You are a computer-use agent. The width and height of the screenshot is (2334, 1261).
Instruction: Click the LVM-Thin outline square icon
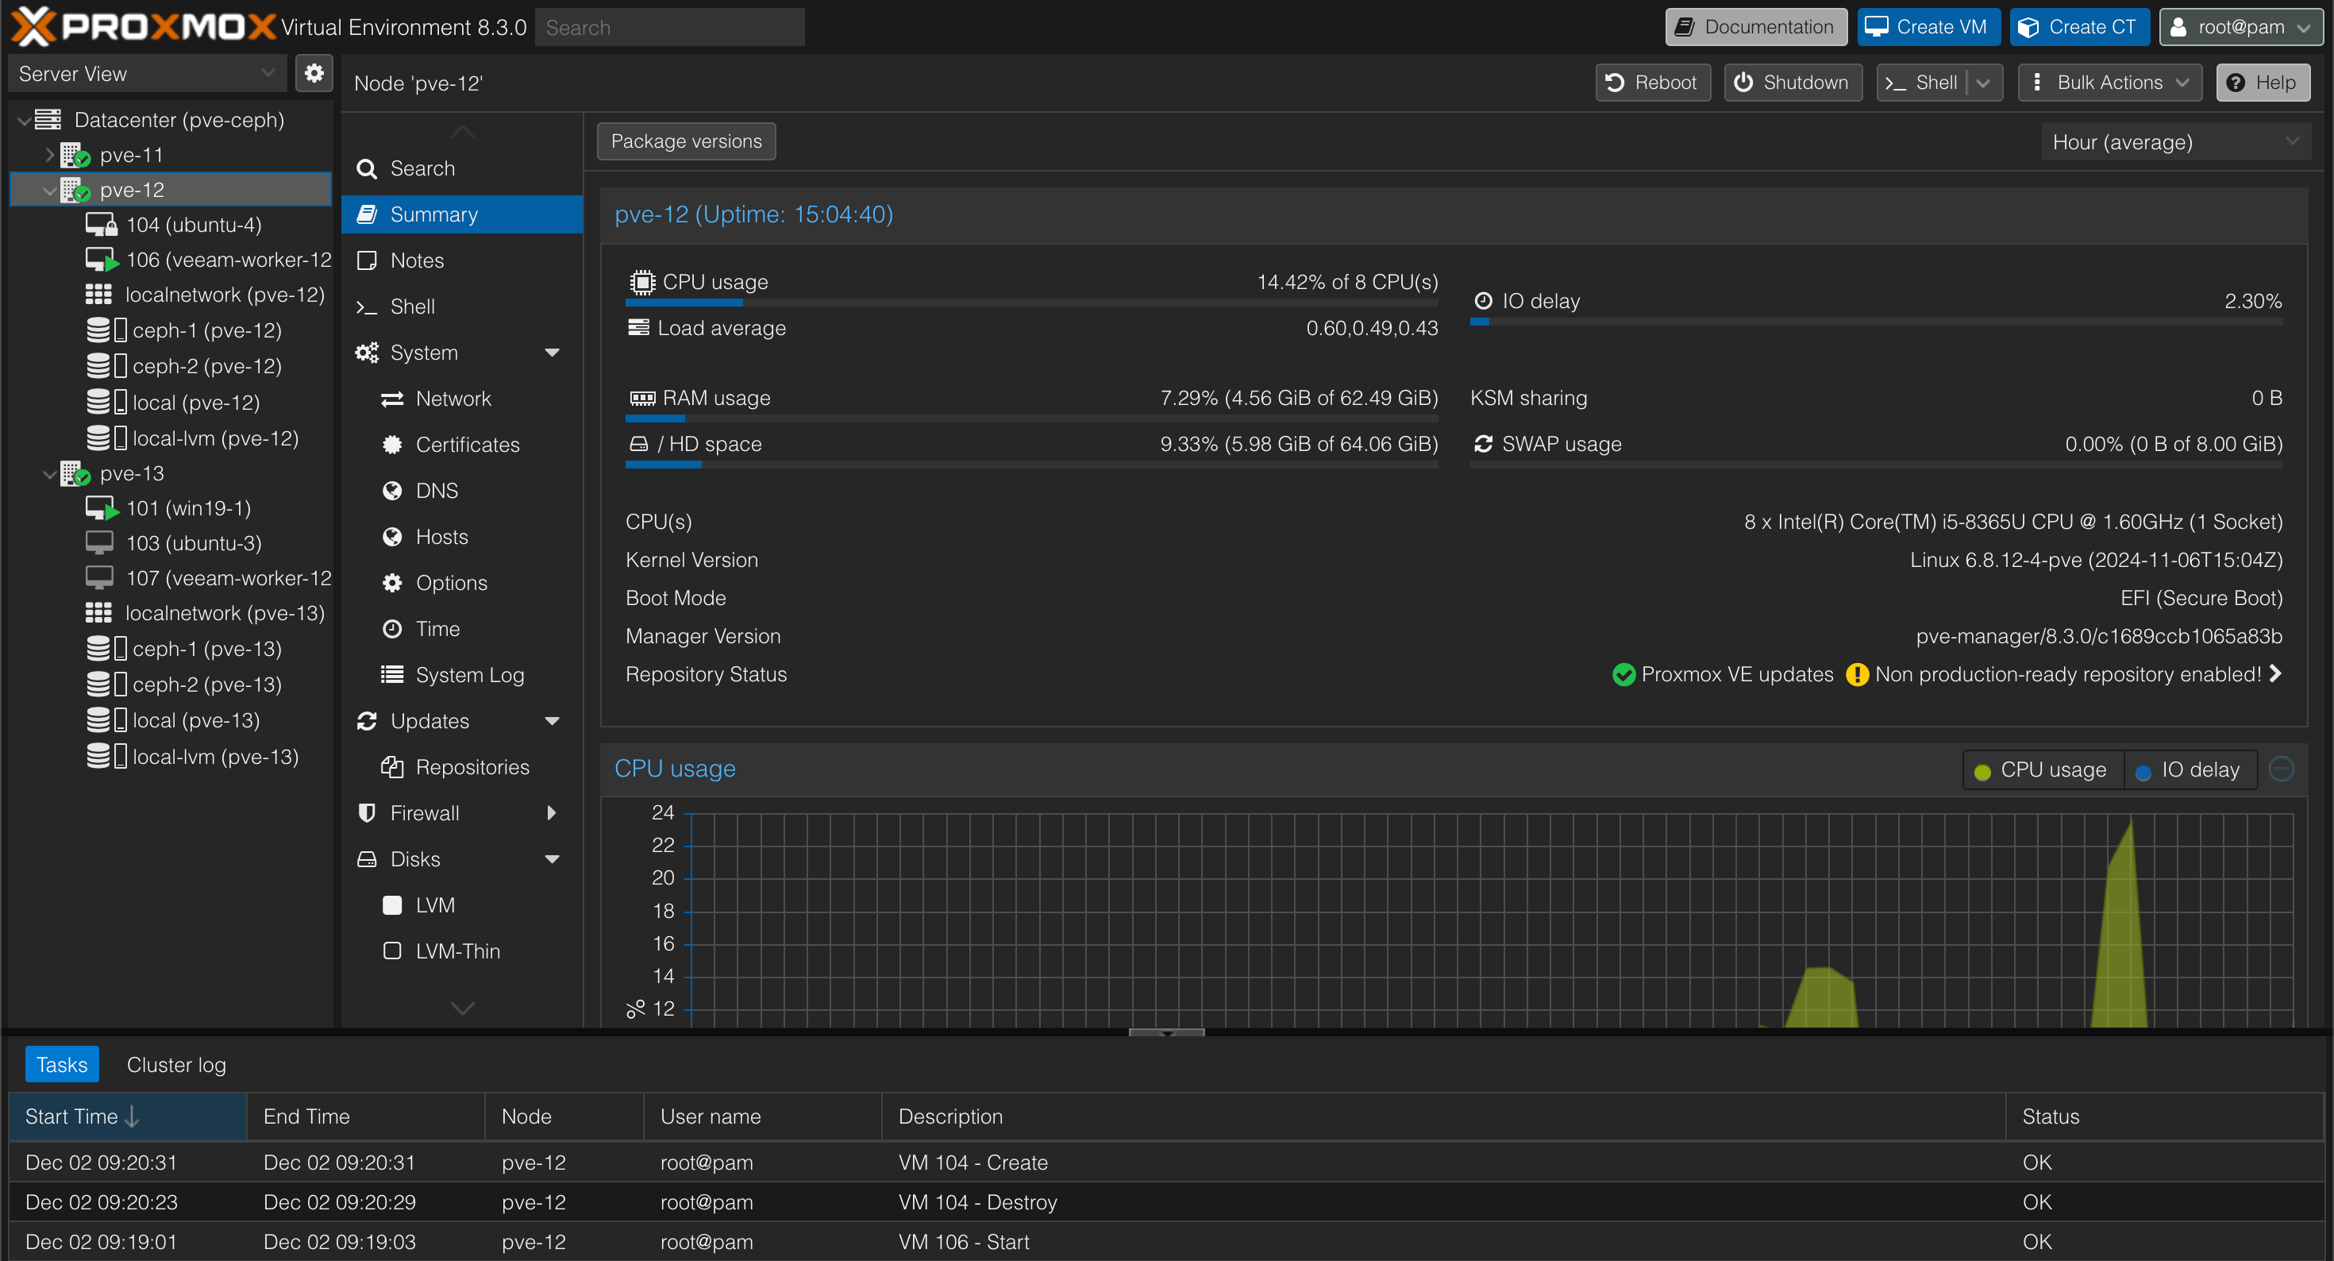[x=392, y=952]
